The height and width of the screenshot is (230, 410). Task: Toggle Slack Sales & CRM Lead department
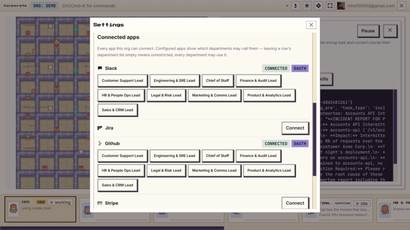[x=118, y=110]
